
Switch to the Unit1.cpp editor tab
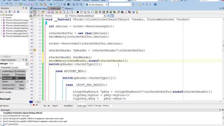click(x=55, y=8)
